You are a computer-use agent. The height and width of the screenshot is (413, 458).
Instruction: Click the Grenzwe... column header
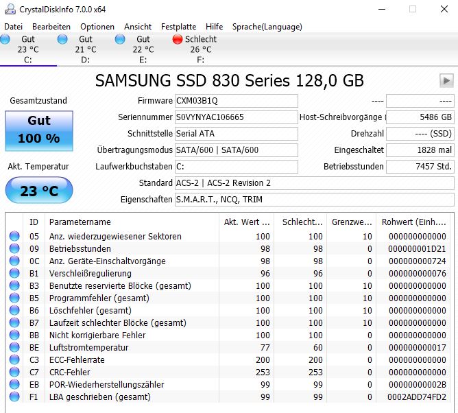tap(352, 222)
